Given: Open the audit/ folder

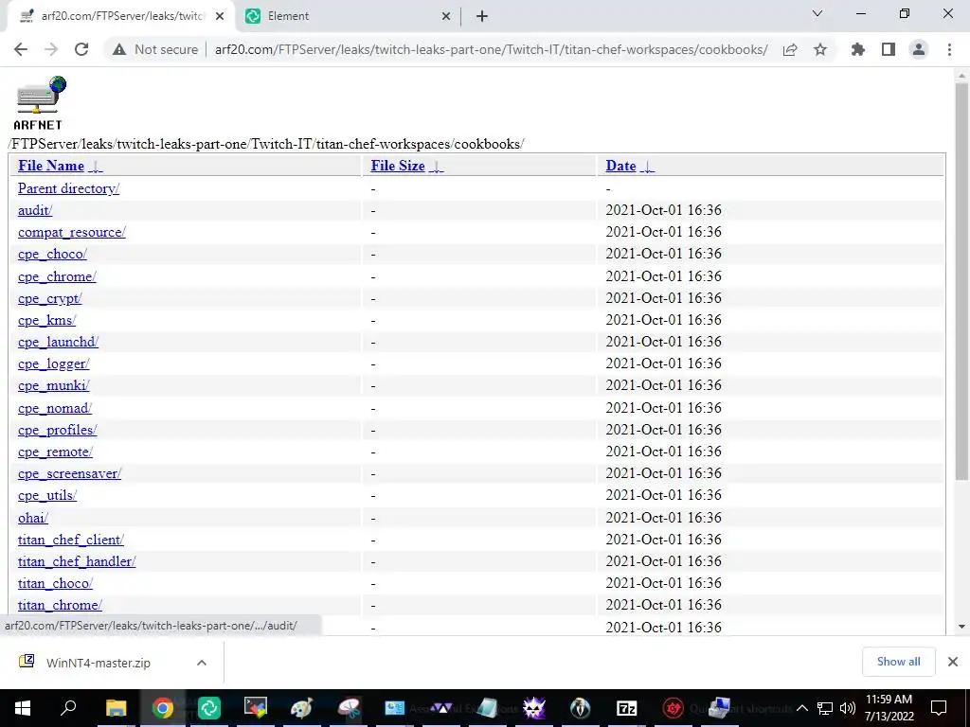Looking at the screenshot, I should (35, 210).
